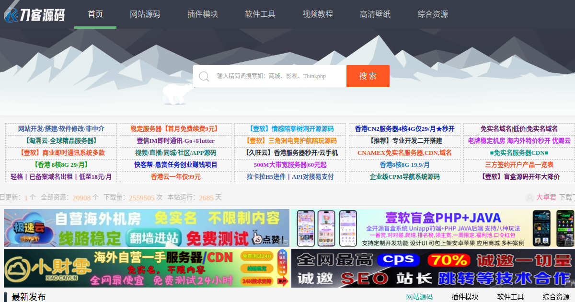Open the 视频教程 navigation item
Viewport: 575px width, 302px height.
pos(318,14)
